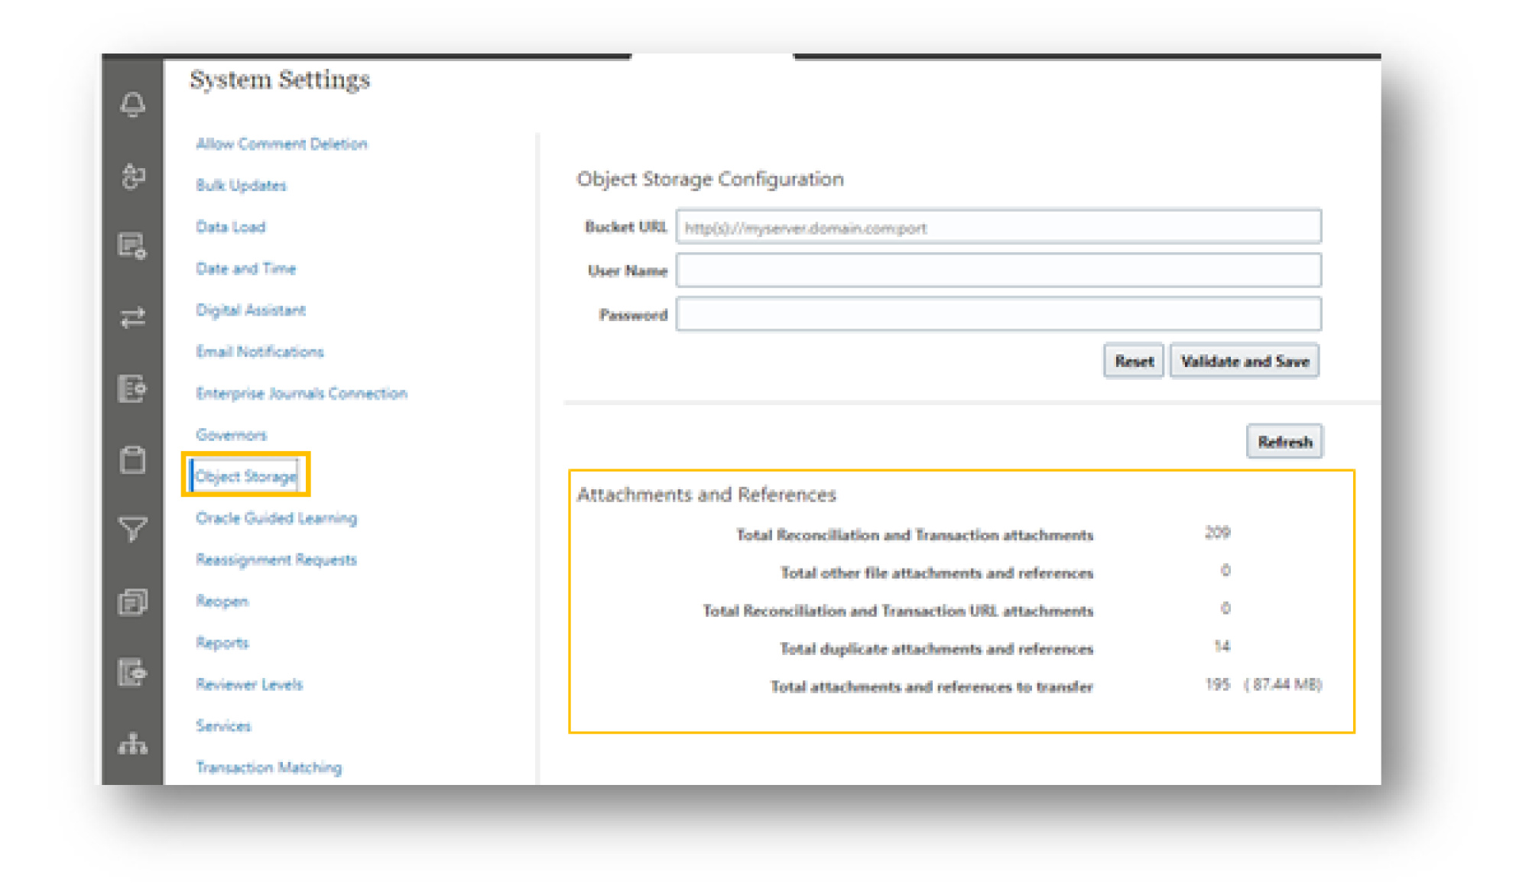Click the User Name input field
Screen dimensions: 1529x892
pyautogui.click(x=998, y=271)
